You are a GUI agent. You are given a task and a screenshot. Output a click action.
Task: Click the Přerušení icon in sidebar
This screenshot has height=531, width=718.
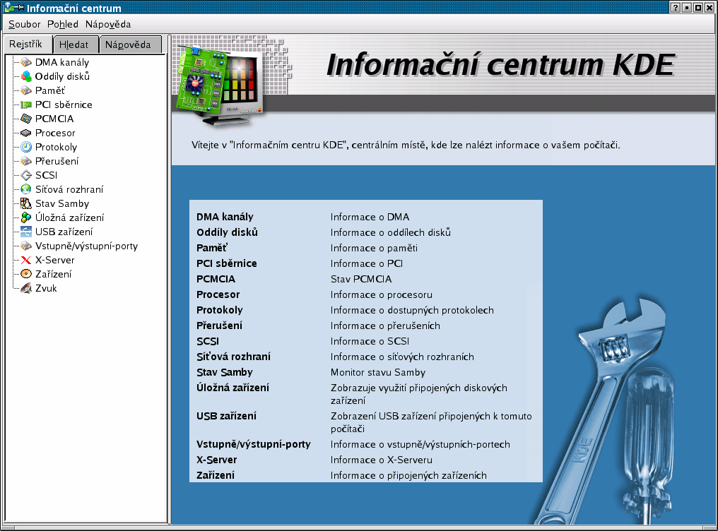(26, 161)
